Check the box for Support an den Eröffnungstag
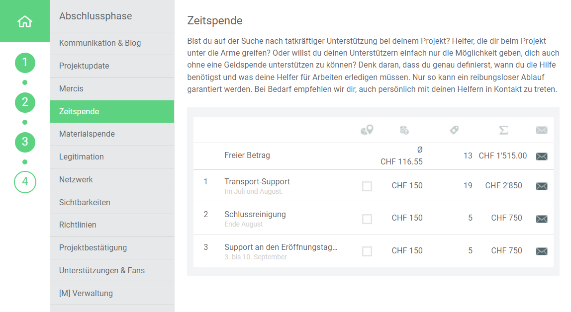This screenshot has width=571, height=312. pos(367,251)
